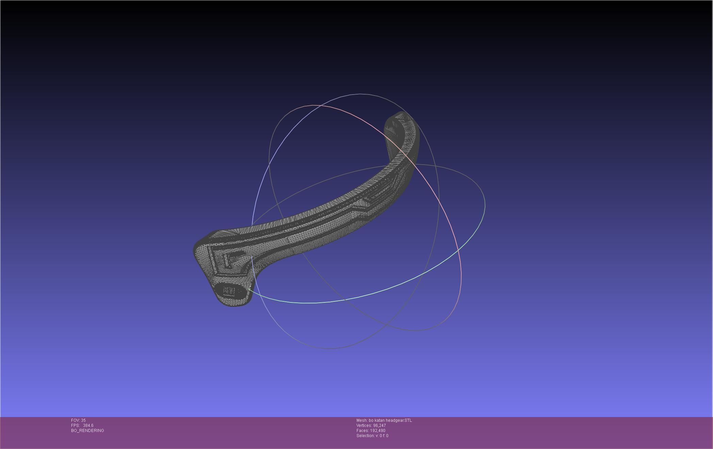Click the purple info bar background
The image size is (713, 449).
[544, 432]
